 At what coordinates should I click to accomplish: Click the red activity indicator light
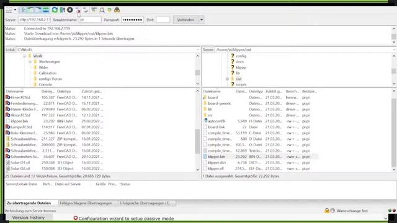(394, 211)
